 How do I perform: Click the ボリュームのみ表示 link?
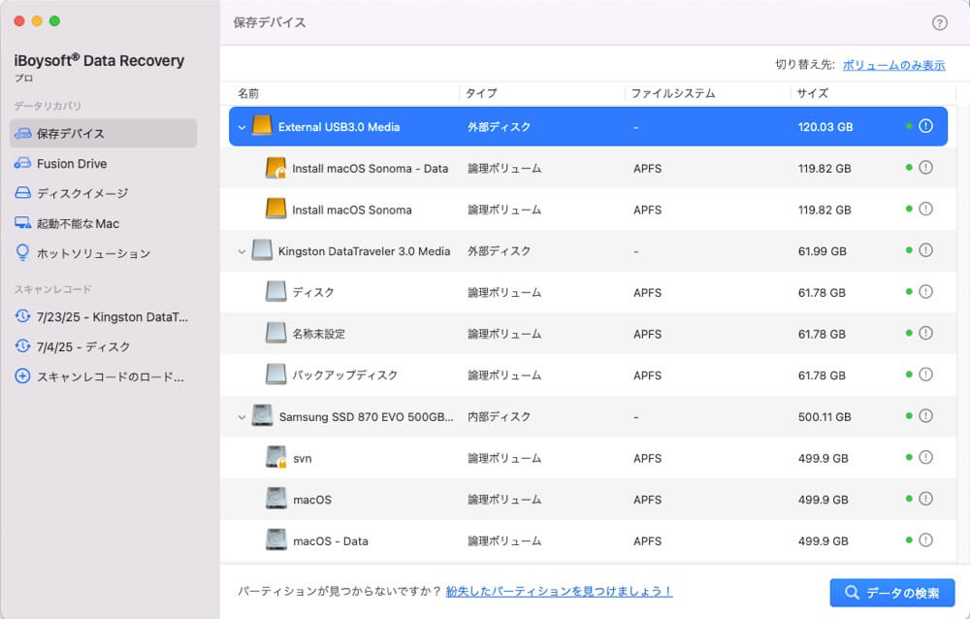tap(894, 65)
